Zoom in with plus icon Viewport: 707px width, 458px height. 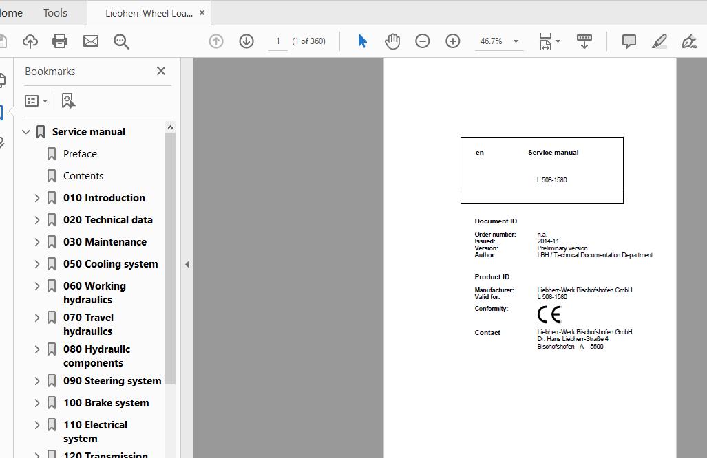point(453,41)
